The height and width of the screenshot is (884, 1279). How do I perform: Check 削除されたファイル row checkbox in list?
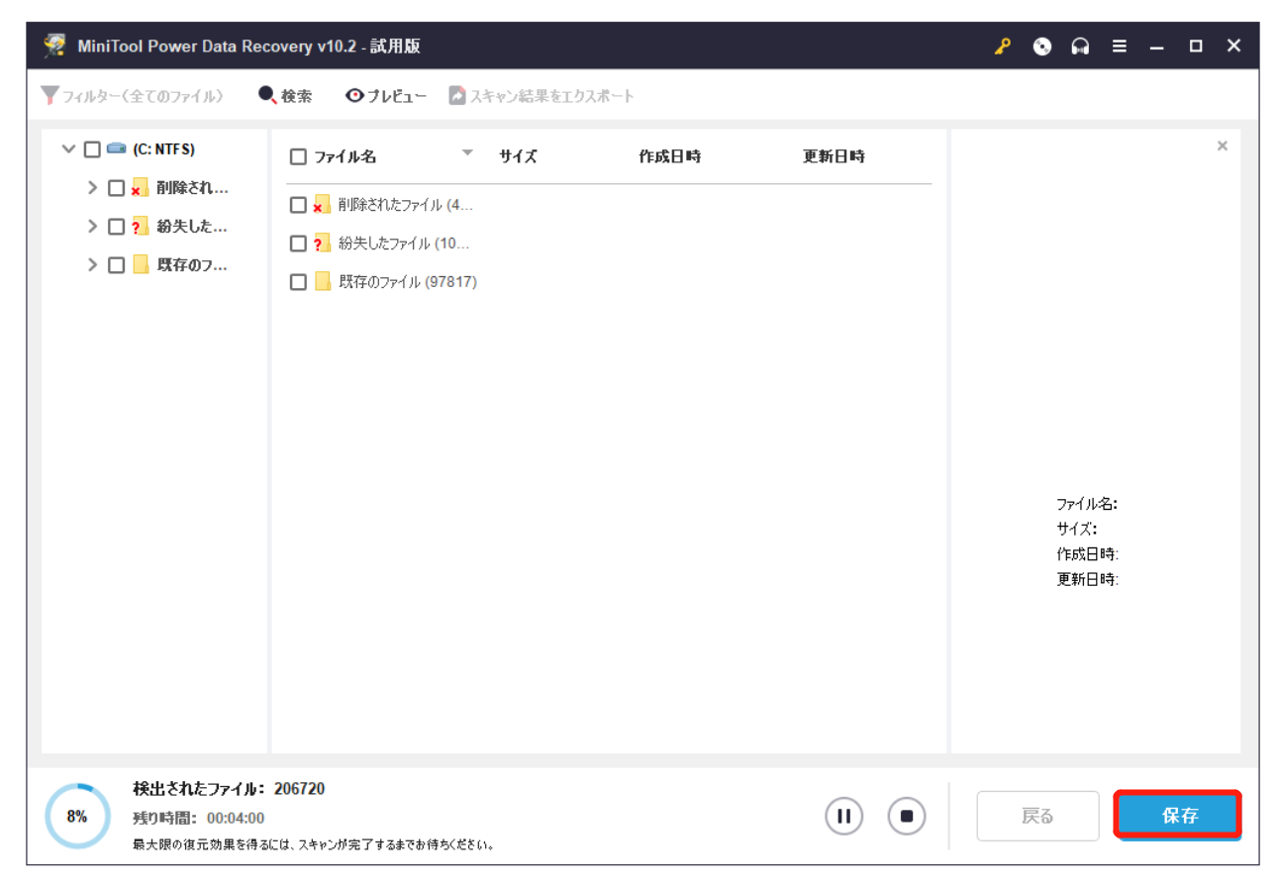(298, 205)
